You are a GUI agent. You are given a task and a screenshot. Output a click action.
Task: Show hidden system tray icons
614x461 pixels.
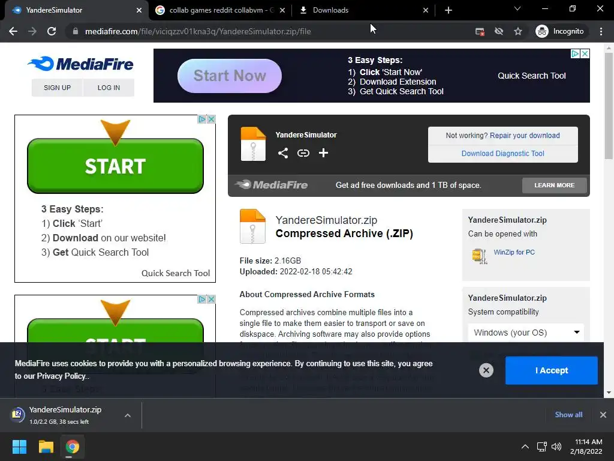(525, 447)
